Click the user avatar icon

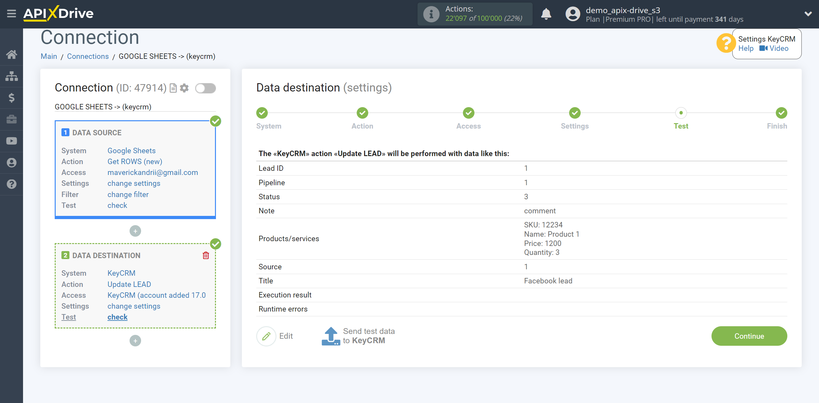(573, 14)
